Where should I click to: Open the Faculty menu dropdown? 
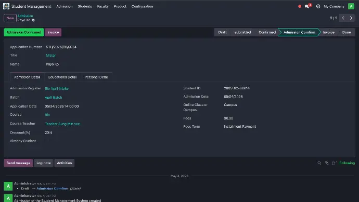point(102,6)
